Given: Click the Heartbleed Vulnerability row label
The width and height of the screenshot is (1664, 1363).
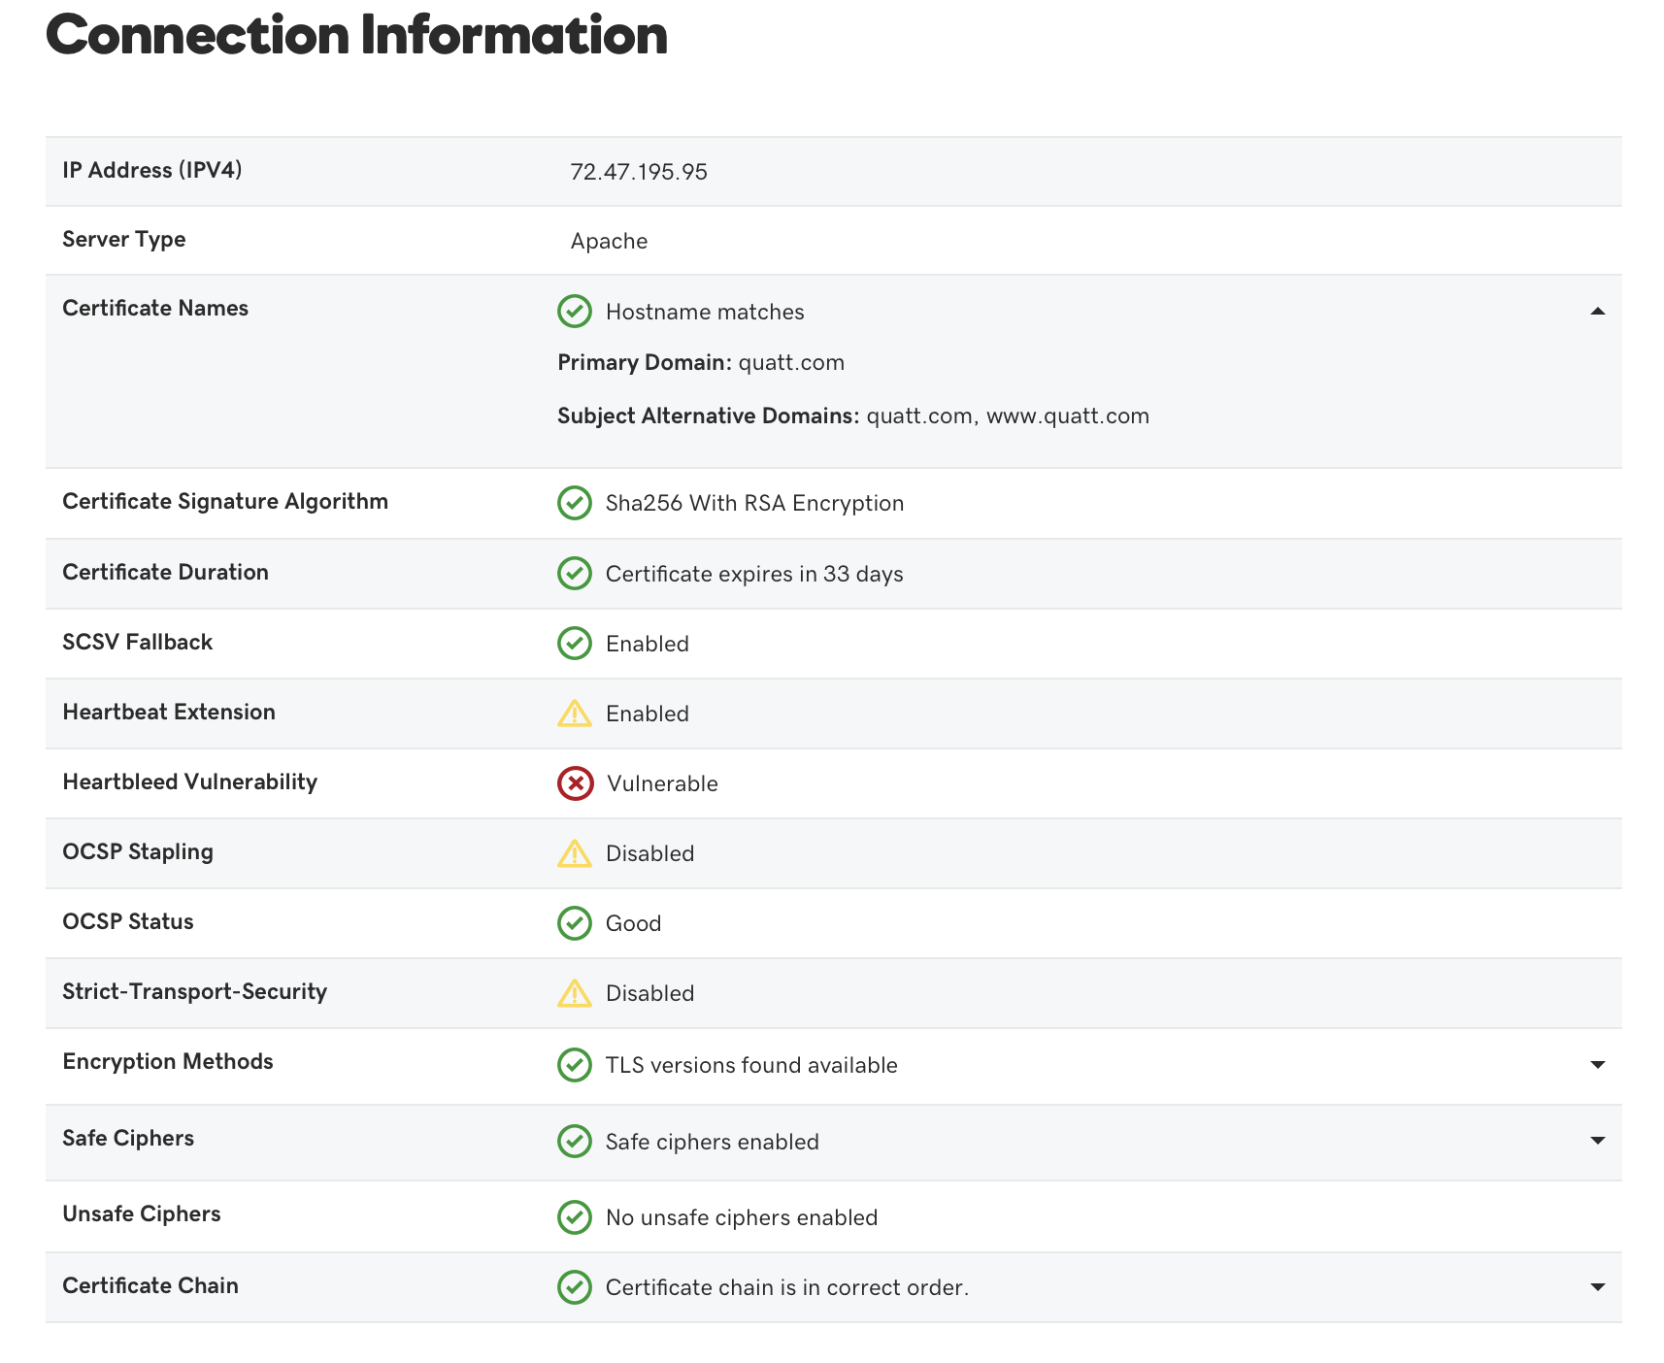Looking at the screenshot, I should coord(190,782).
